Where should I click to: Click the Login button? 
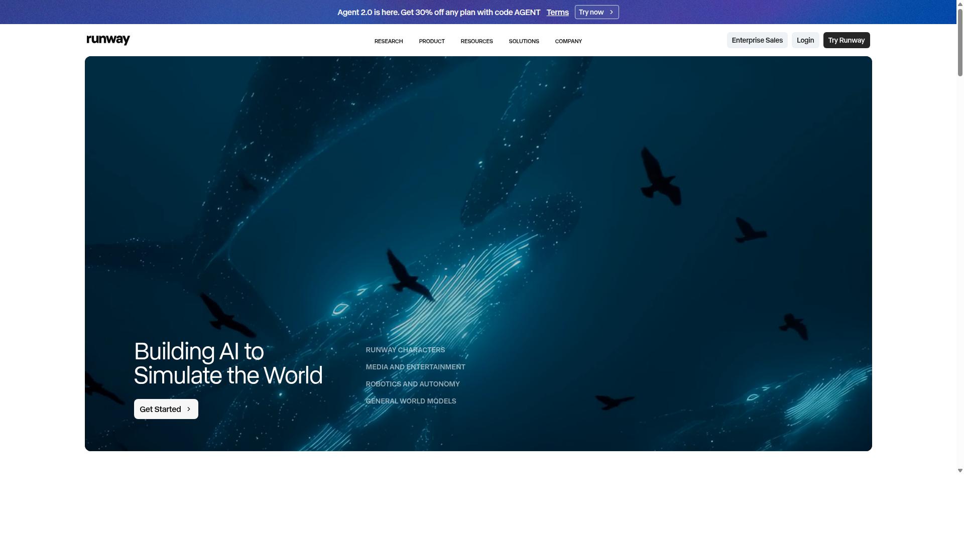click(805, 40)
